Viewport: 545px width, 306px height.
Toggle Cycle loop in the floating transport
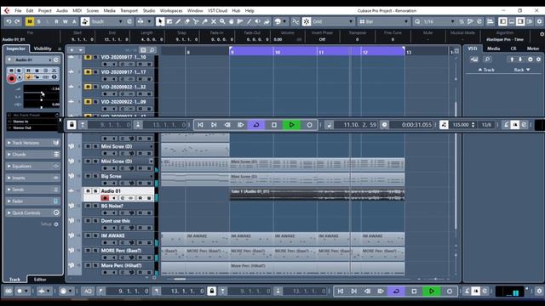256,125
